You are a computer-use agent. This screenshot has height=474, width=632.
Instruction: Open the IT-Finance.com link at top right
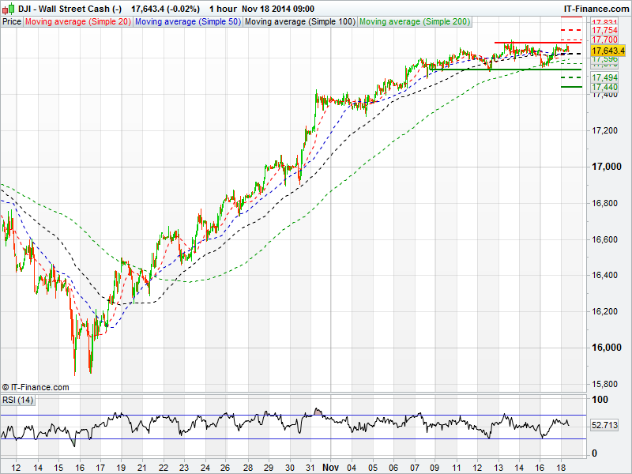point(595,8)
